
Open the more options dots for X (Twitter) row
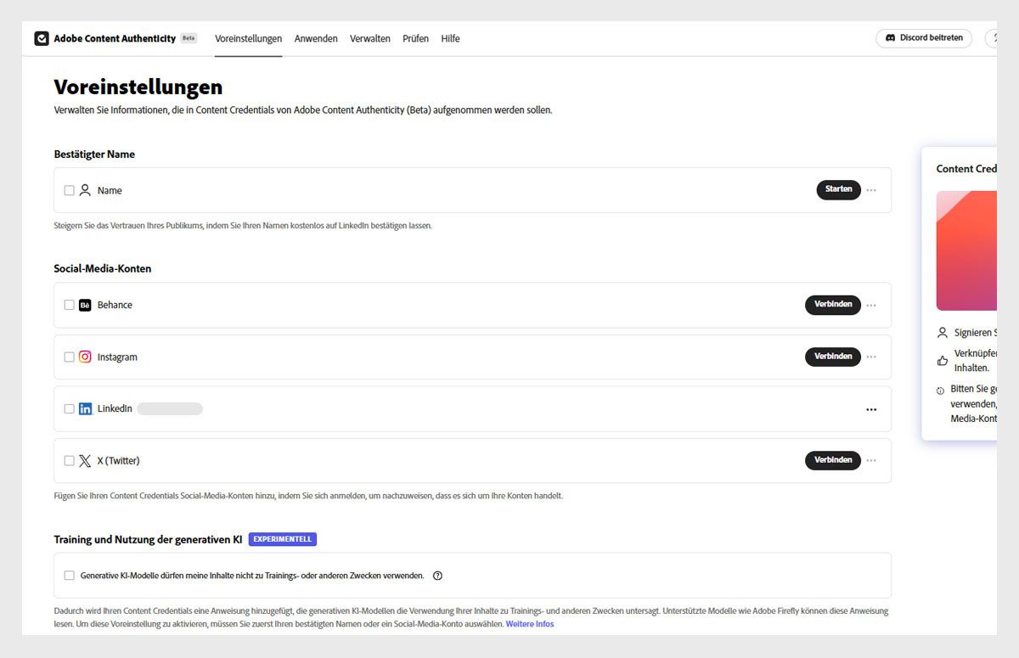pos(871,460)
